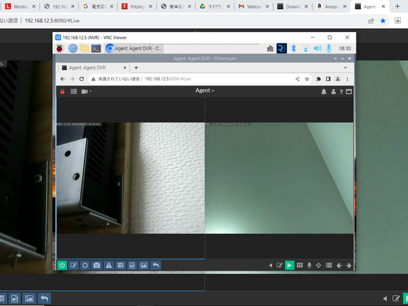Viewport: 408px width, 306px height.
Task: Open the Raspberry Pi start menu
Action: click(x=60, y=48)
